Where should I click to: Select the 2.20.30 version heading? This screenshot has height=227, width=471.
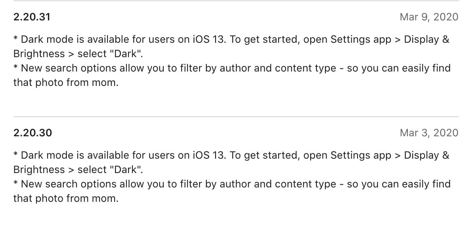pyautogui.click(x=33, y=133)
